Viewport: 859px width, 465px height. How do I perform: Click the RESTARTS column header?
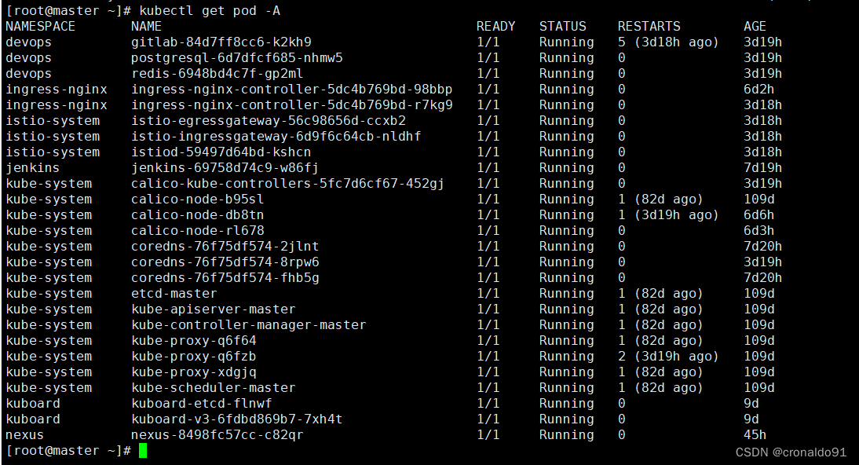[x=649, y=27]
